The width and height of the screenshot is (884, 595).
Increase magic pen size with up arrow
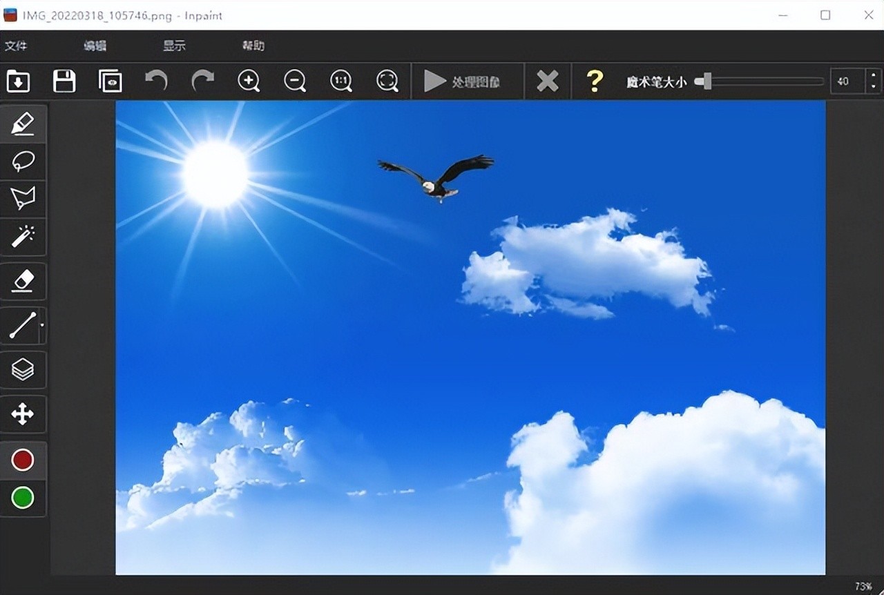pos(874,75)
